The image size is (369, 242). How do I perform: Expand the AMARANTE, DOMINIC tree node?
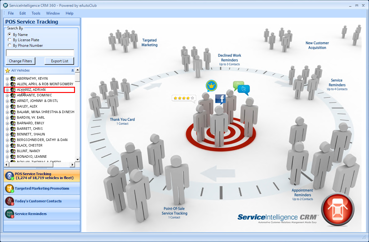7,95
